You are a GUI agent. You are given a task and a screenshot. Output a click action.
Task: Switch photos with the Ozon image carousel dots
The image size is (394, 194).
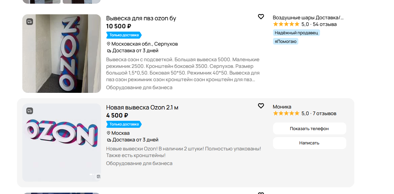coord(92,174)
